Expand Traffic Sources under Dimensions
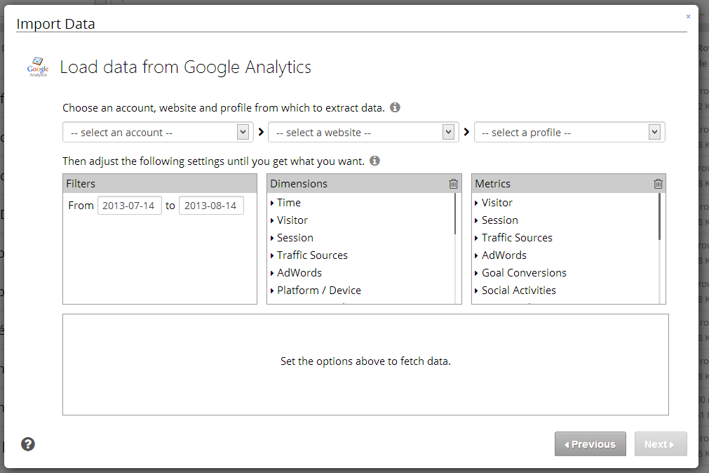The height and width of the screenshot is (473, 709). tap(309, 255)
